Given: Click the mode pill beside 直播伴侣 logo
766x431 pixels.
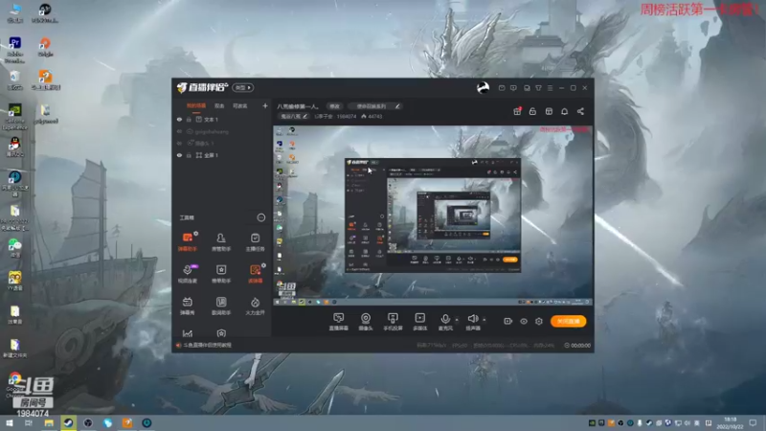Looking at the screenshot, I should tap(243, 87).
